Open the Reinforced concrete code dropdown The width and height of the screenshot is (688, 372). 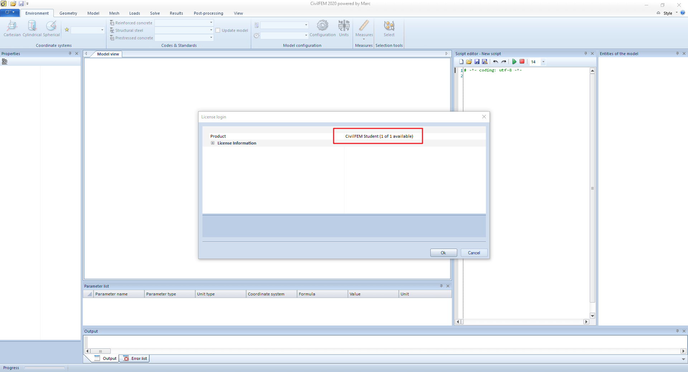click(211, 23)
